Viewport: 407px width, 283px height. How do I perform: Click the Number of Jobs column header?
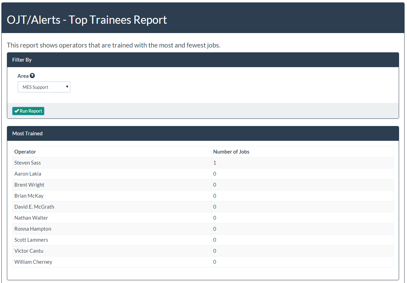[231, 152]
